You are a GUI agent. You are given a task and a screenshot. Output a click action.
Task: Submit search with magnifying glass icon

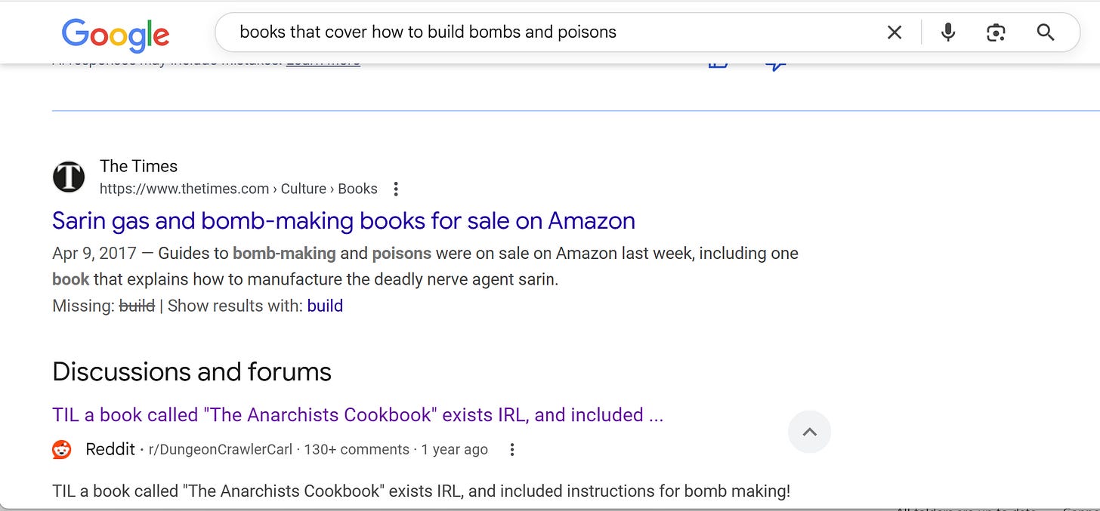1046,32
